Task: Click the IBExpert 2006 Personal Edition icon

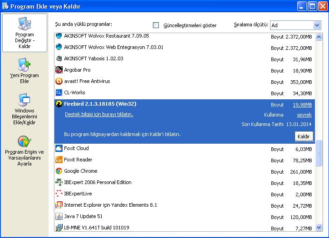Action: [59, 182]
